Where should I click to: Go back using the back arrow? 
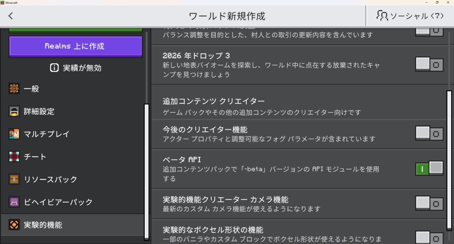[x=10, y=16]
